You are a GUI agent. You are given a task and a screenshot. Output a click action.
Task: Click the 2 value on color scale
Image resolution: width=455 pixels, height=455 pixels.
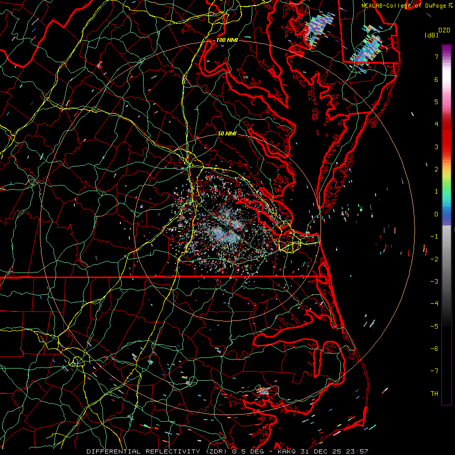pos(436,169)
